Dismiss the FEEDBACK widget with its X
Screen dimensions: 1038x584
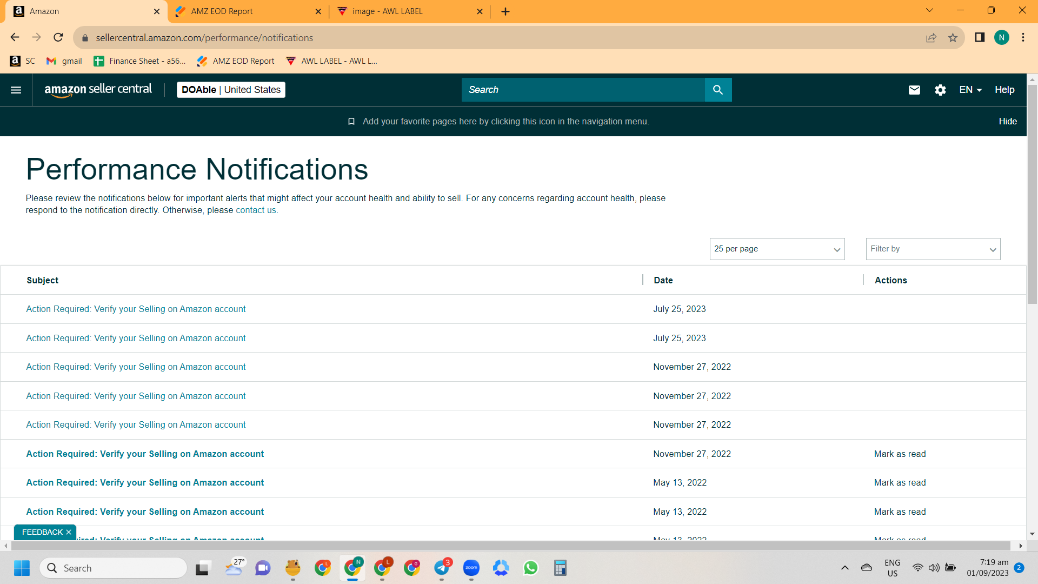point(69,533)
